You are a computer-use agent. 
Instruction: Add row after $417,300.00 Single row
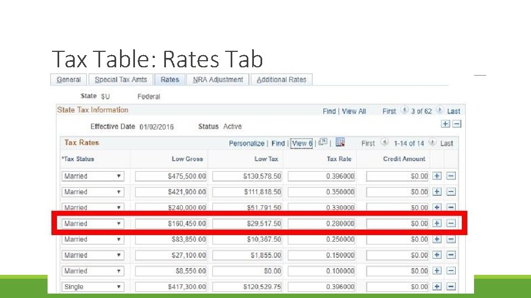(x=437, y=286)
